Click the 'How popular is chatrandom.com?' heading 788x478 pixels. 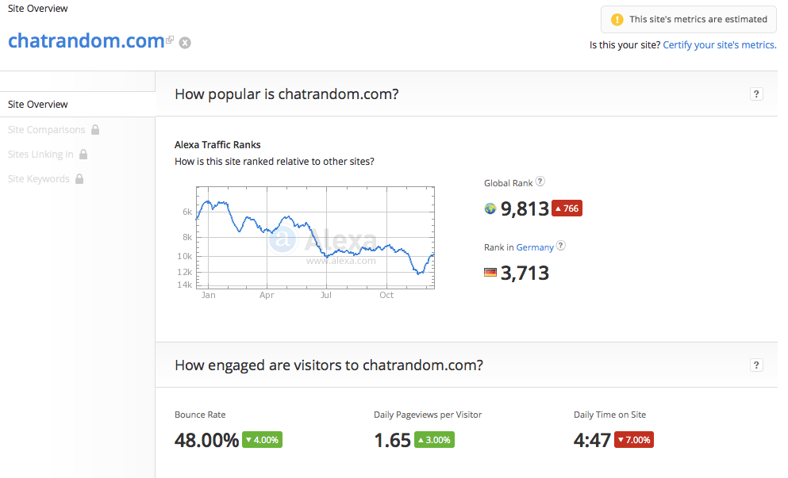point(286,94)
